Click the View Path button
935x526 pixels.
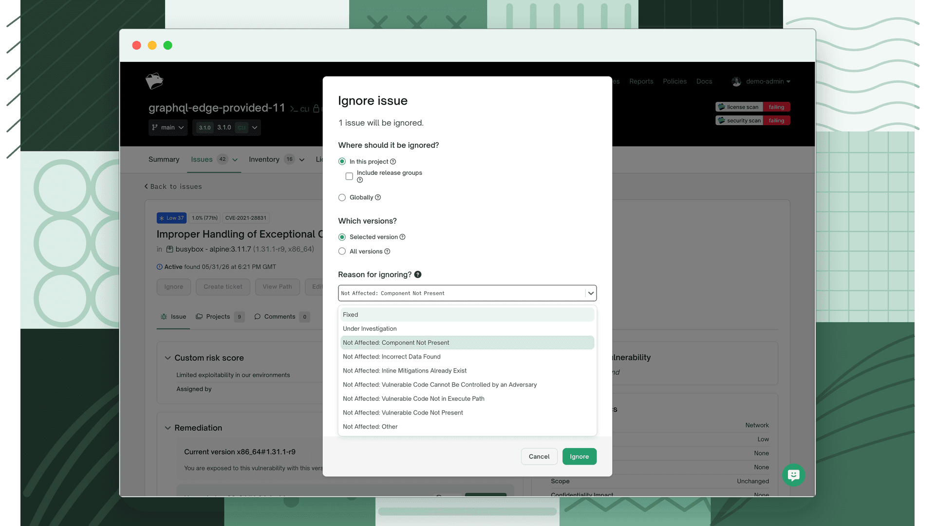point(277,287)
